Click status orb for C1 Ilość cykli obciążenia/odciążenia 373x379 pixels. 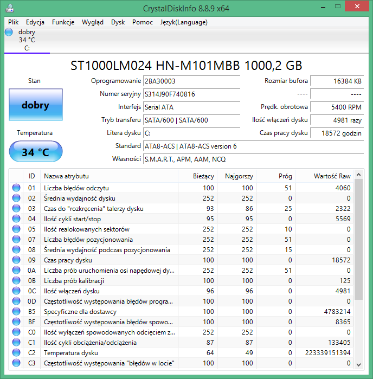16,343
